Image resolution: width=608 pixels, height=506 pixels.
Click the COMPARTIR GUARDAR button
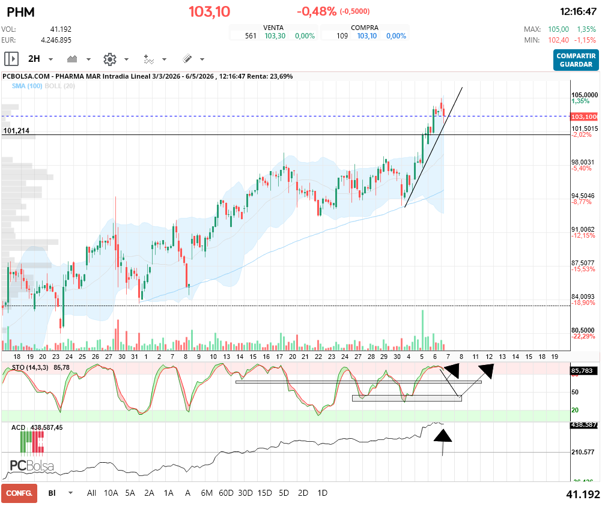(576, 60)
